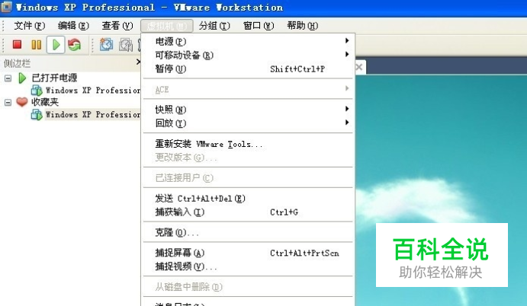The width and height of the screenshot is (527, 306).
Task: Click the green arrow icon beside 已打开电源
Action: point(22,78)
